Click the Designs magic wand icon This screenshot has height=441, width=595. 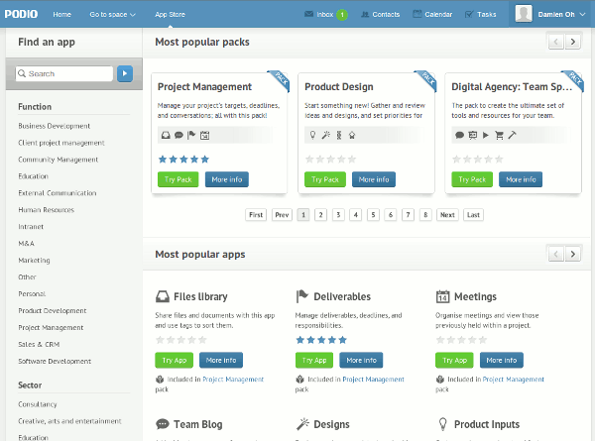[302, 424]
